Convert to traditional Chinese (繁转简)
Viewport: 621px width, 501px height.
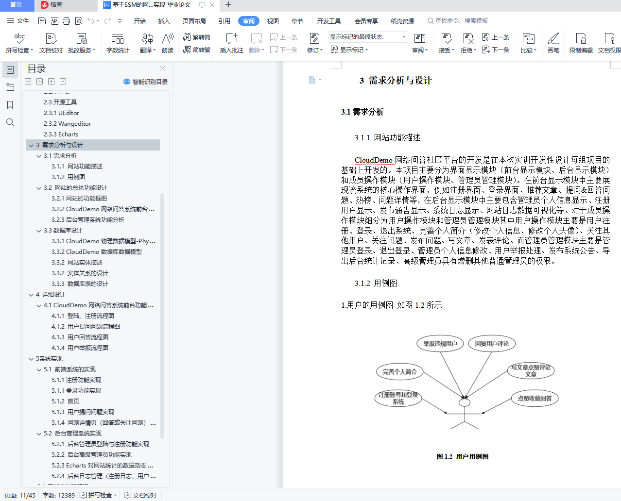click(x=197, y=37)
